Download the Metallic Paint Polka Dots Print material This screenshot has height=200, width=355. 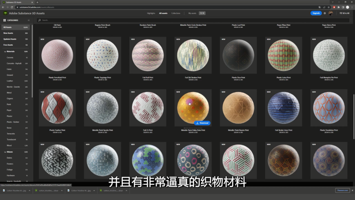click(202, 123)
